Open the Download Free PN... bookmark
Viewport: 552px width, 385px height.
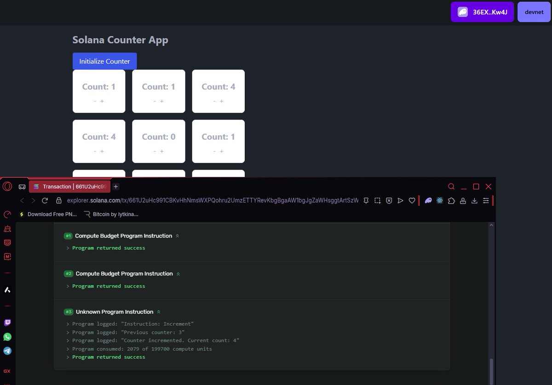[x=48, y=214]
